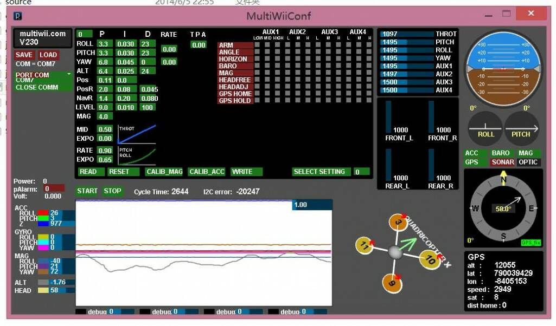Click the blue ACC Z color swatch
556x326 pixels.
43,223
